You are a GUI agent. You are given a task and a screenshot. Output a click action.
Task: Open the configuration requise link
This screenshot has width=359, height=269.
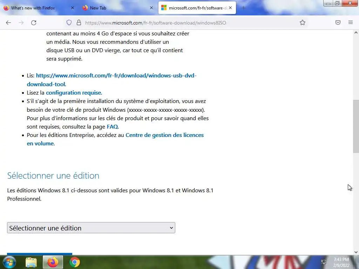74,92
